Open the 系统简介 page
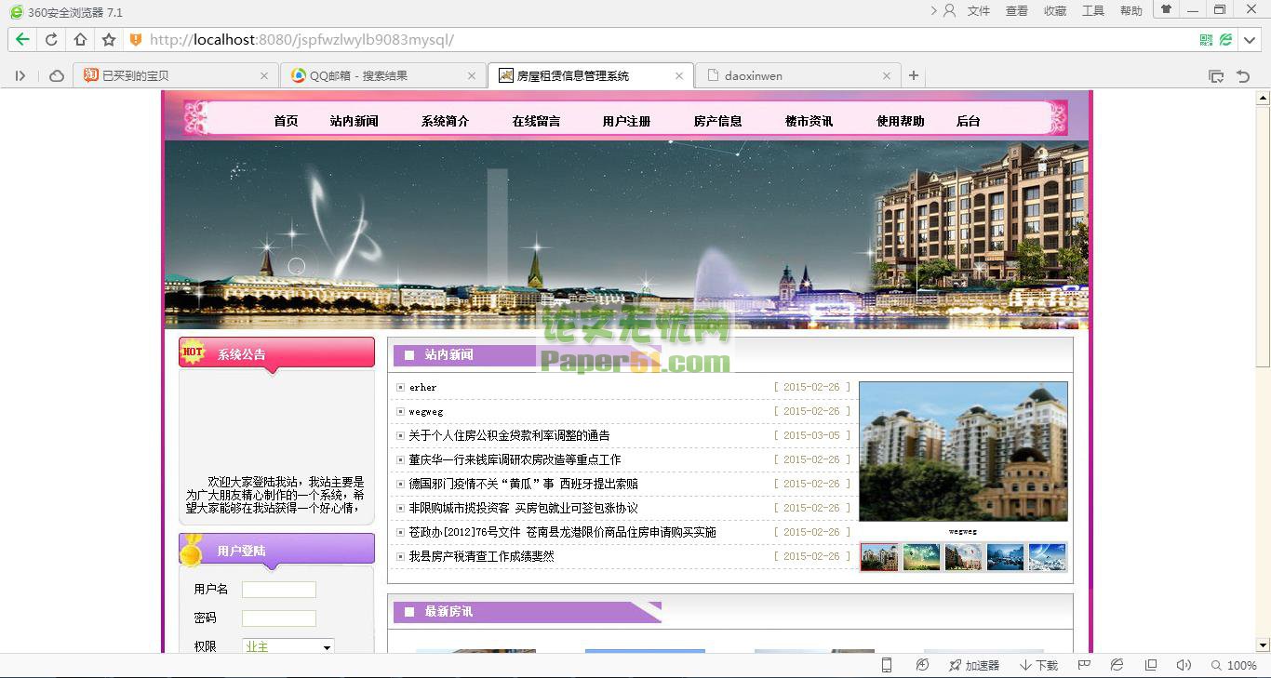Image resolution: width=1271 pixels, height=678 pixels. pyautogui.click(x=445, y=121)
